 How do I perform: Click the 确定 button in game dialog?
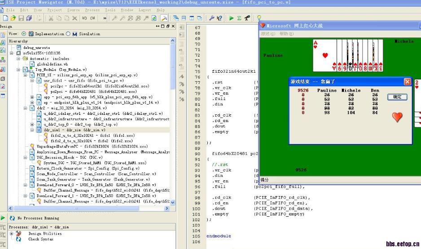(397, 97)
